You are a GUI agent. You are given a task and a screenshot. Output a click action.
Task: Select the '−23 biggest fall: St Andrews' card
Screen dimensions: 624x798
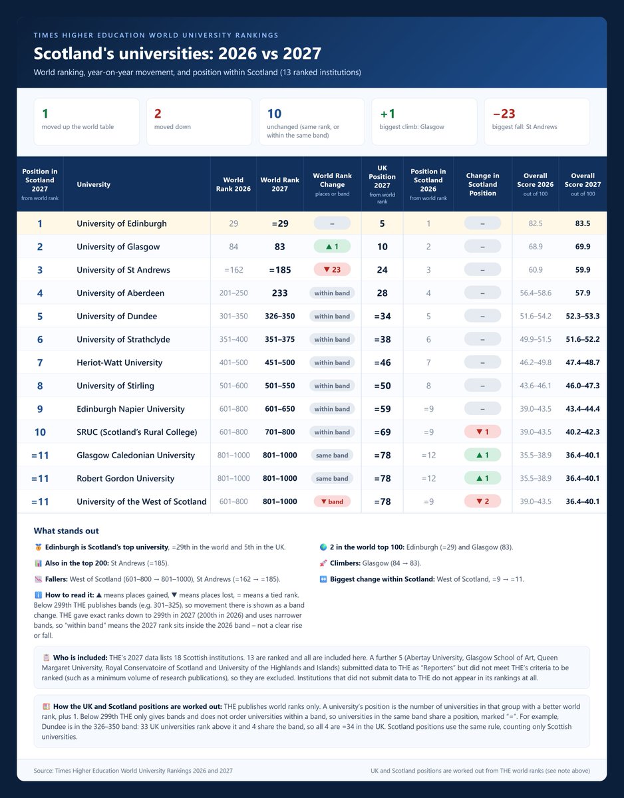click(537, 122)
